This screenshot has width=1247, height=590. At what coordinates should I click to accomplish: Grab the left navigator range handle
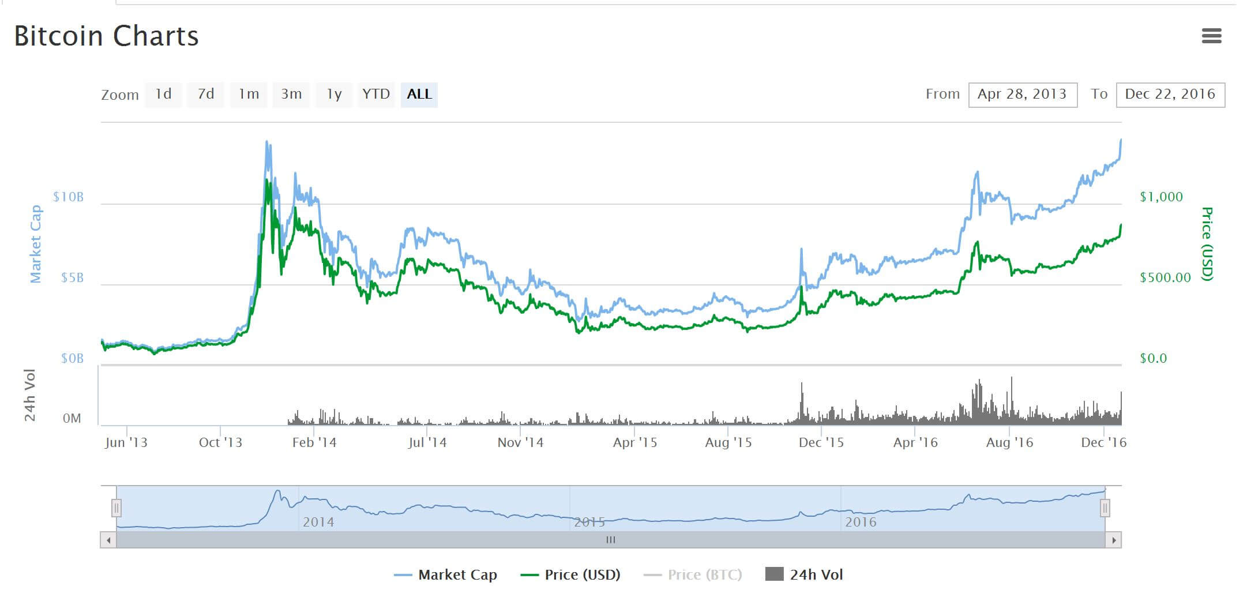pos(117,508)
